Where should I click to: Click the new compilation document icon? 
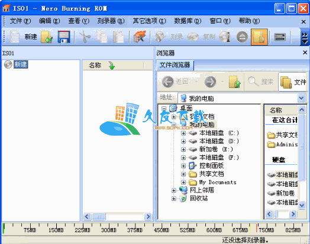(x=15, y=37)
